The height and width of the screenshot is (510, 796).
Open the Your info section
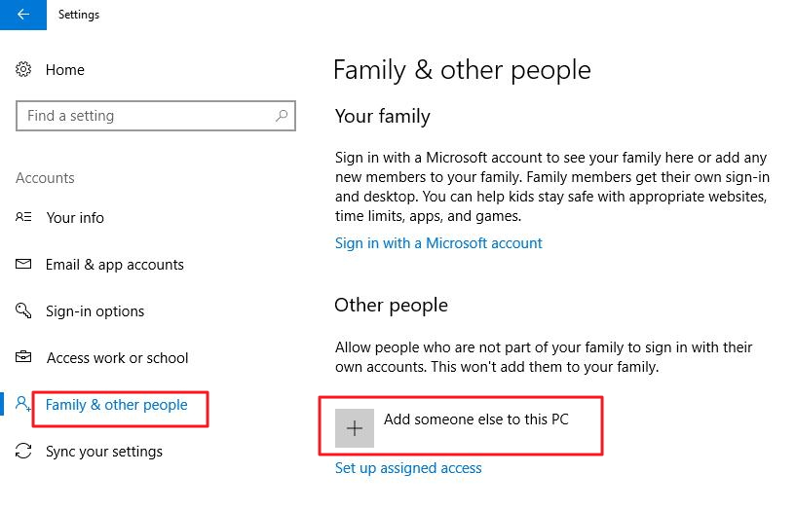point(75,218)
